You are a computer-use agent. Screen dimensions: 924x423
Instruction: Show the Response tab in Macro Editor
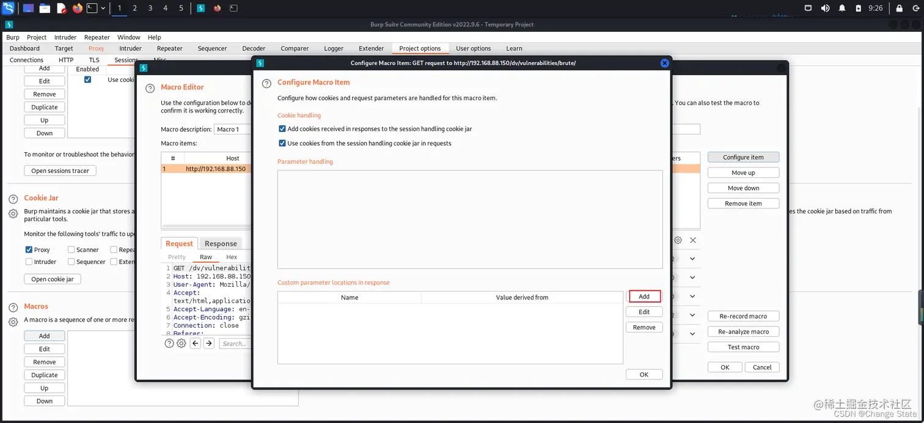(221, 243)
